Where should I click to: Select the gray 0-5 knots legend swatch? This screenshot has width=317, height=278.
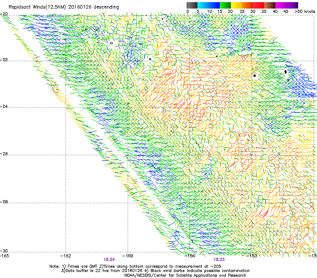192,5
